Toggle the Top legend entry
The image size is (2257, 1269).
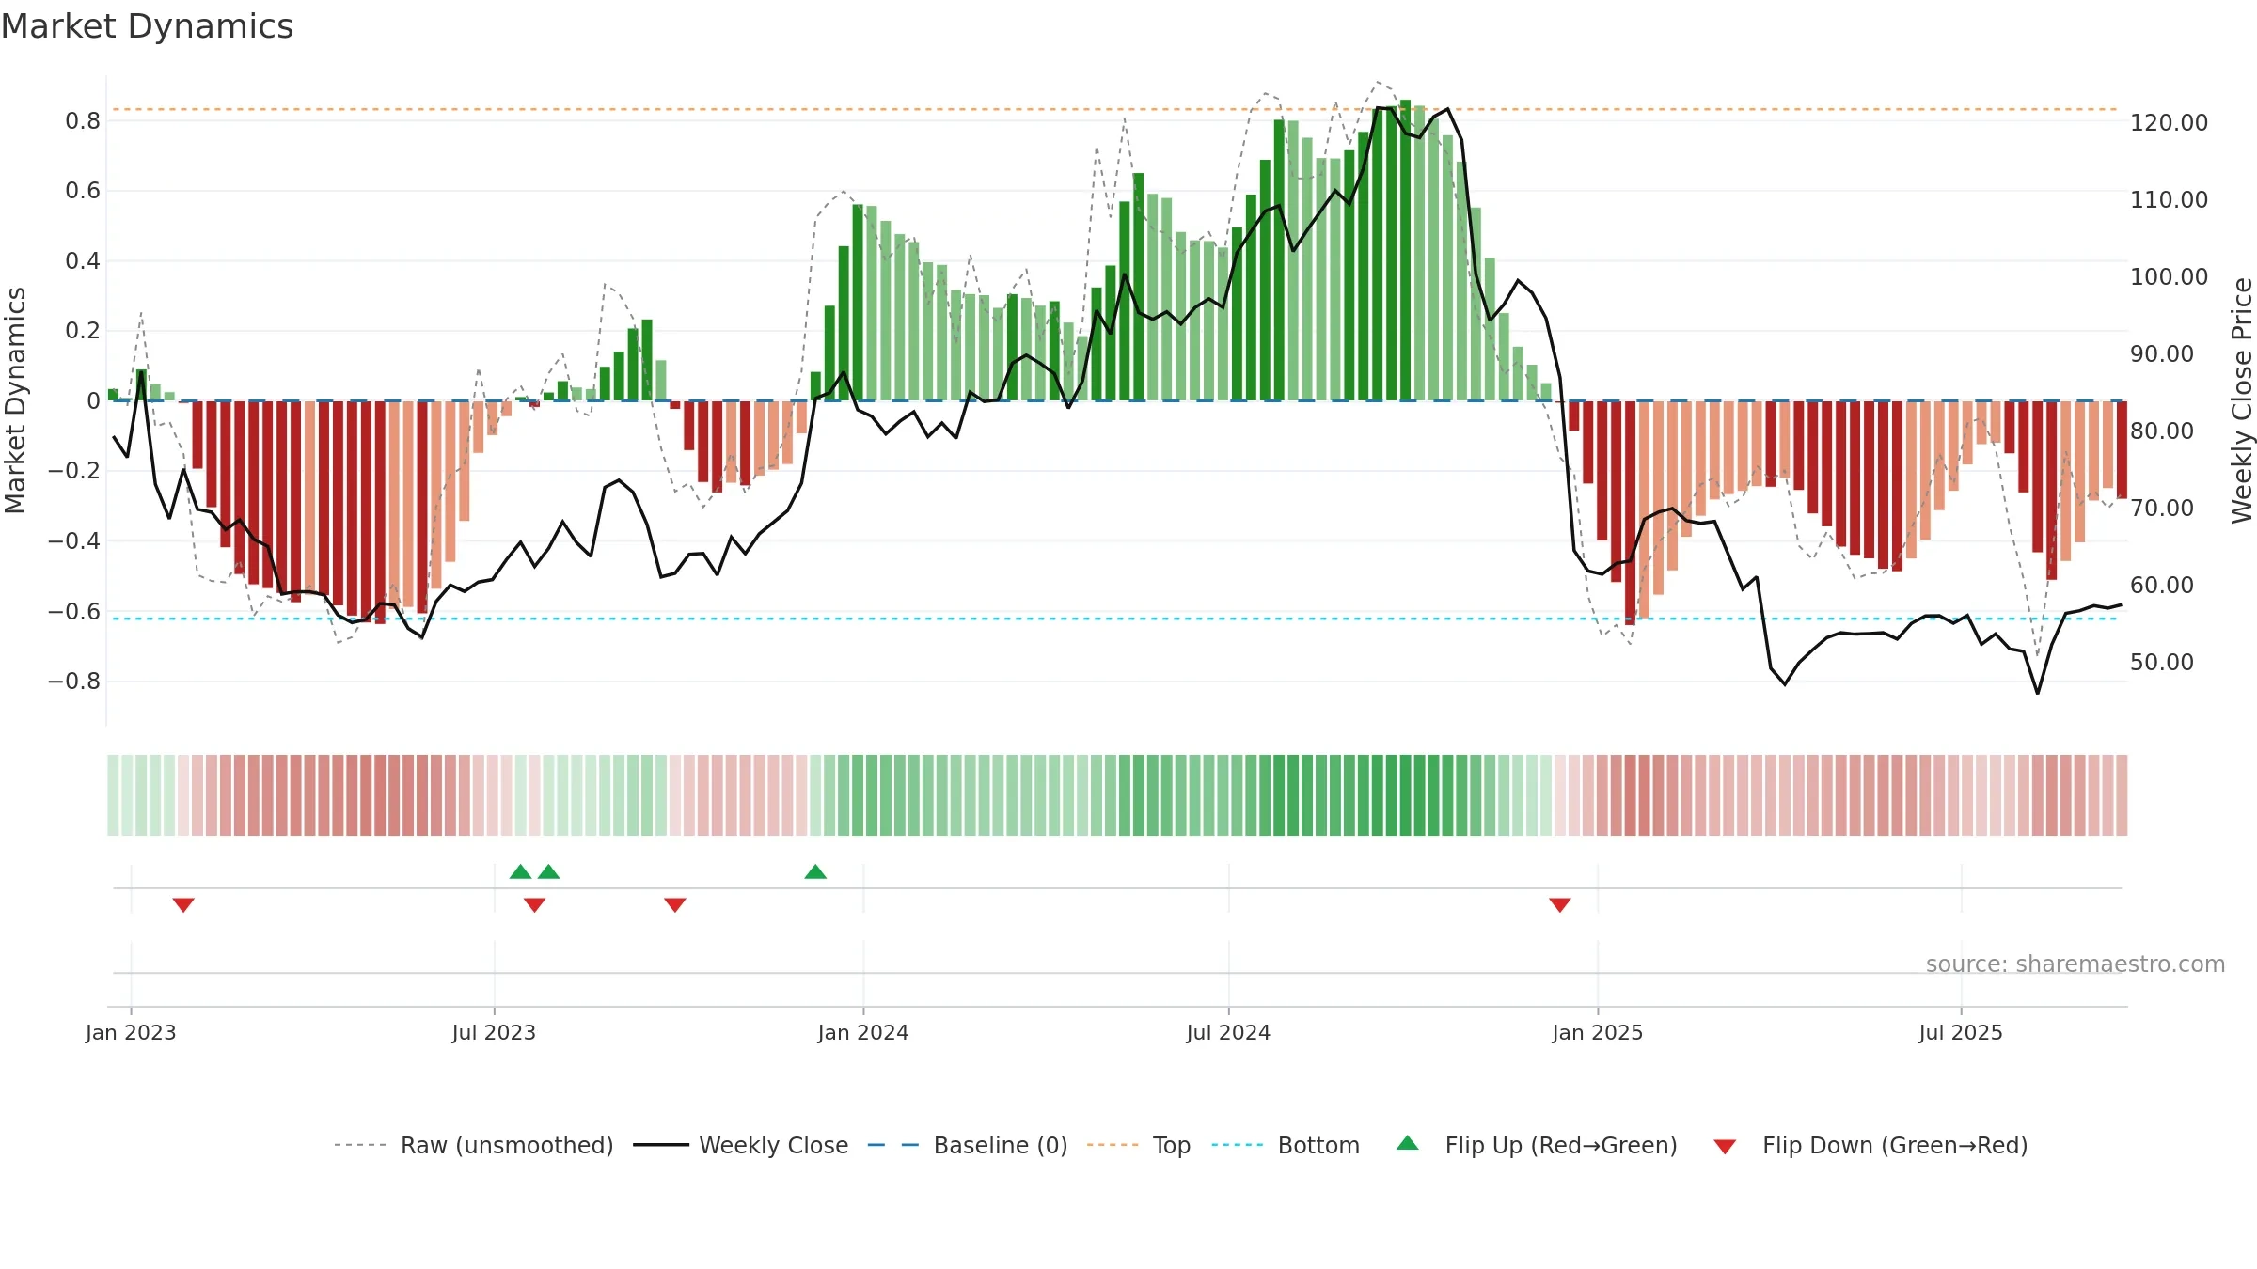[1138, 1145]
